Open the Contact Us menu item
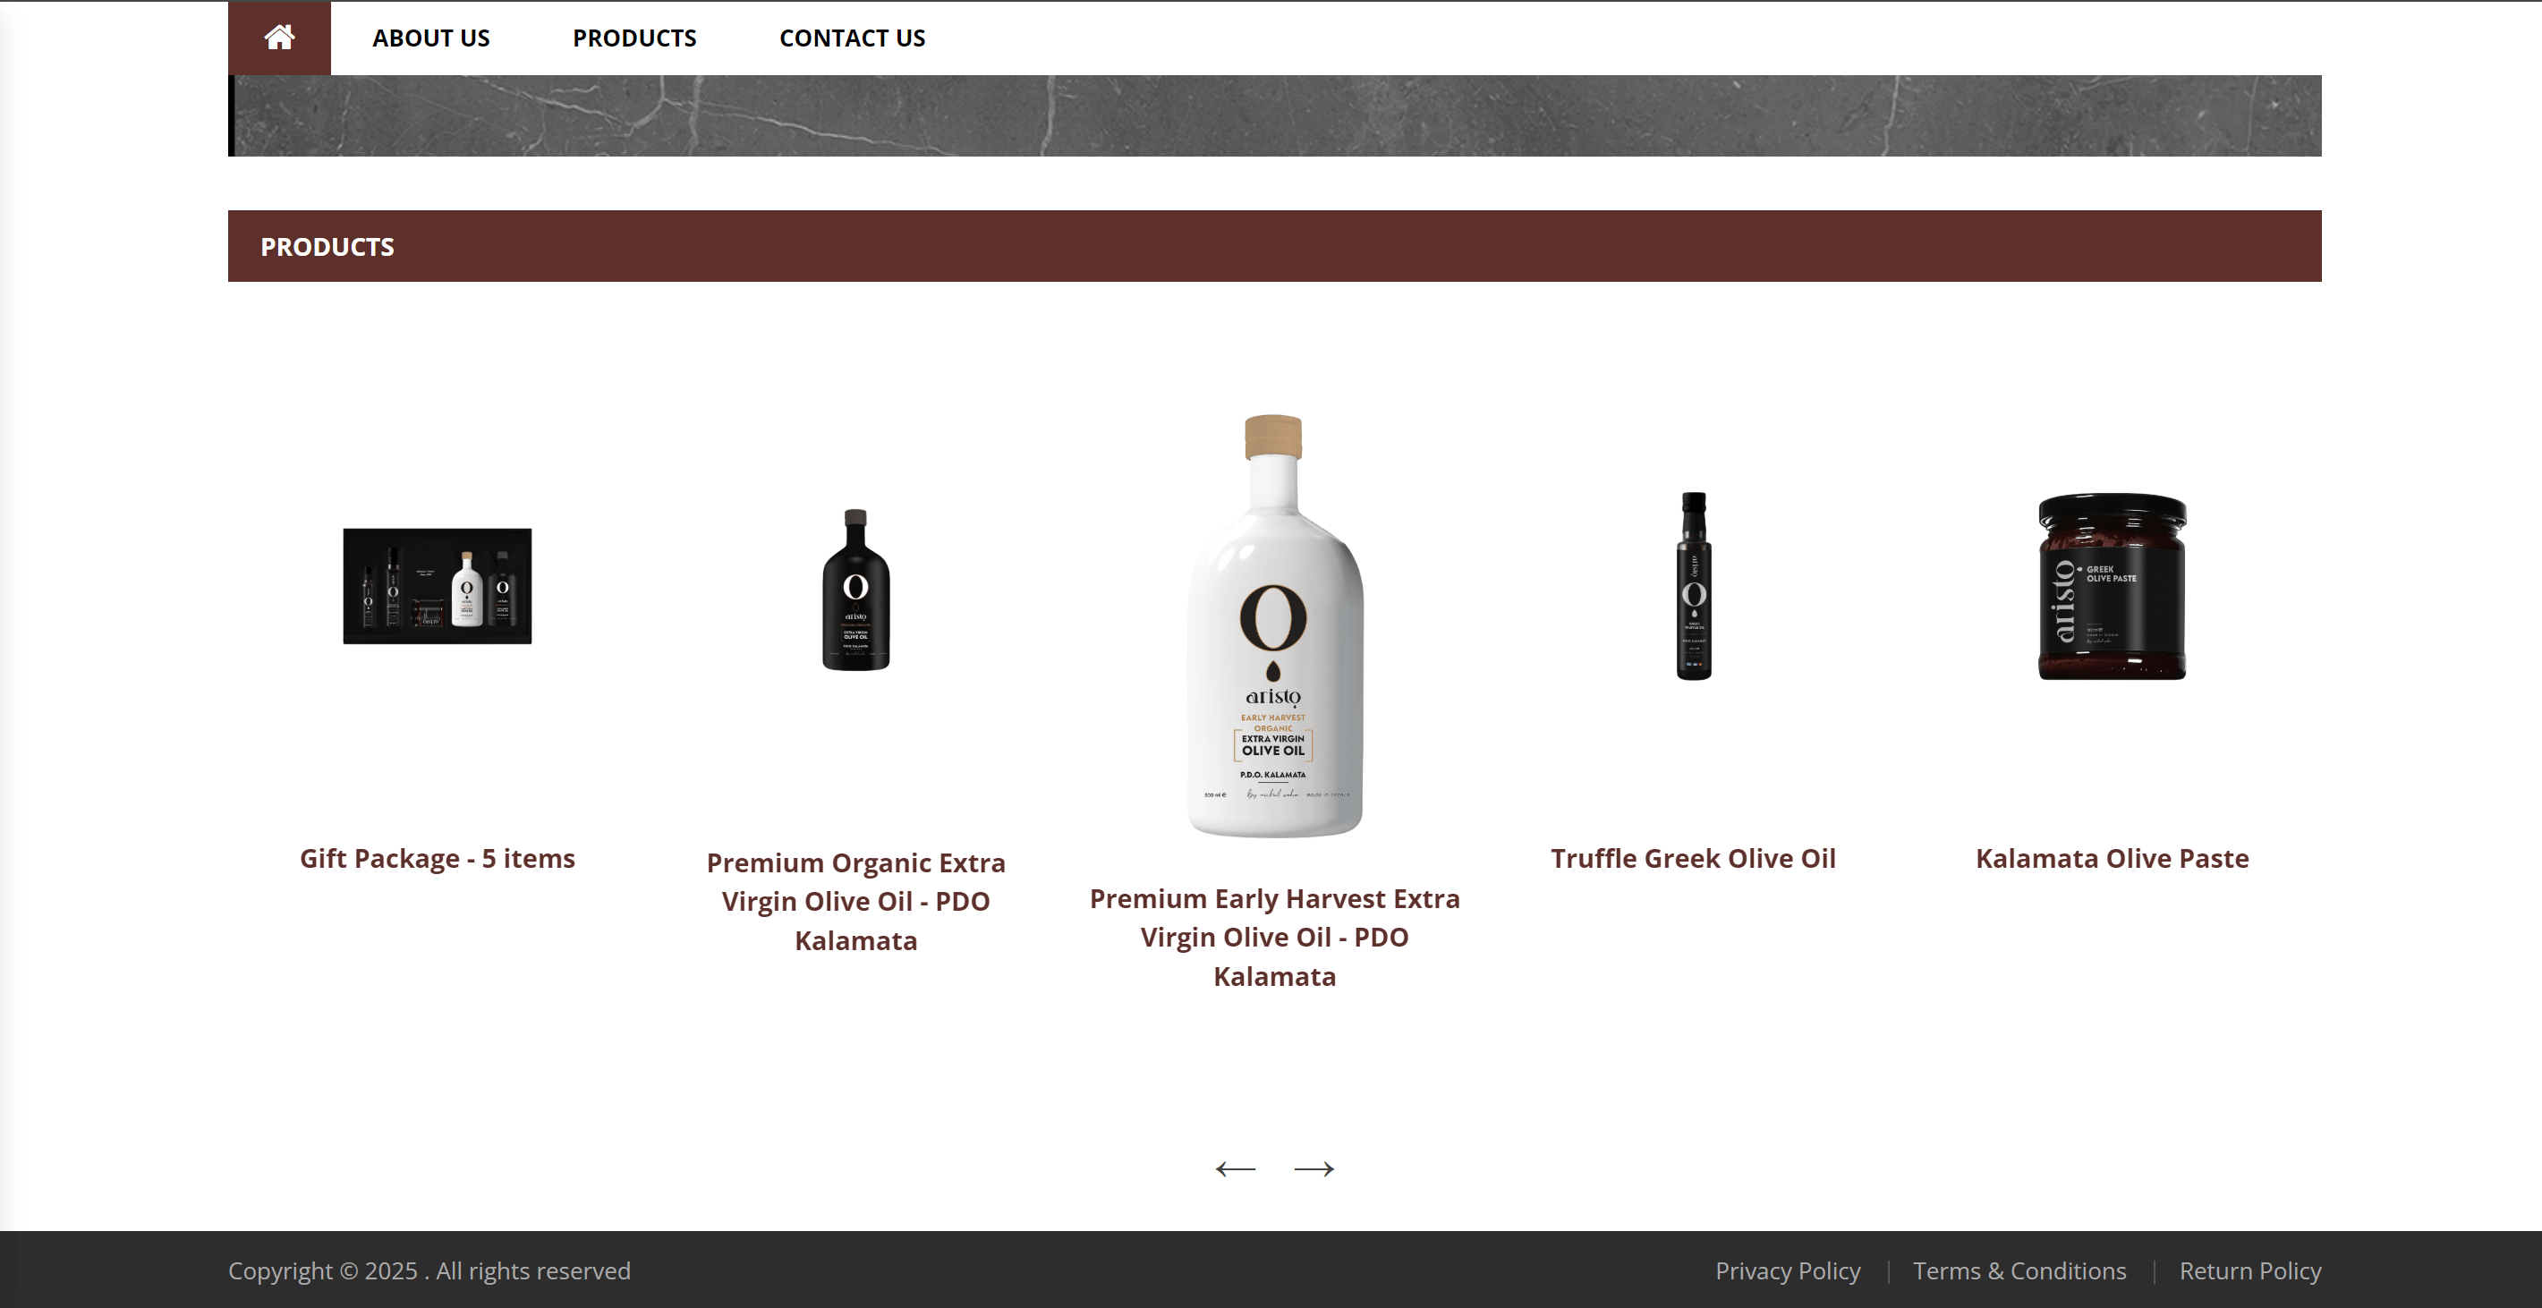Screen dimensions: 2542x1308 (x=853, y=38)
